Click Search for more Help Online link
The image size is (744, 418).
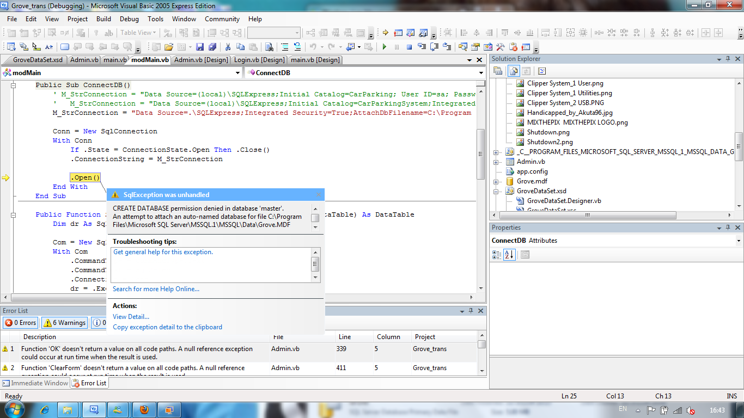(156, 289)
